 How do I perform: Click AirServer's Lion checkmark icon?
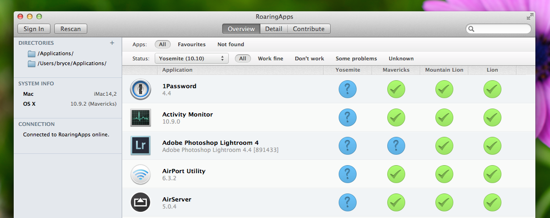(x=492, y=202)
